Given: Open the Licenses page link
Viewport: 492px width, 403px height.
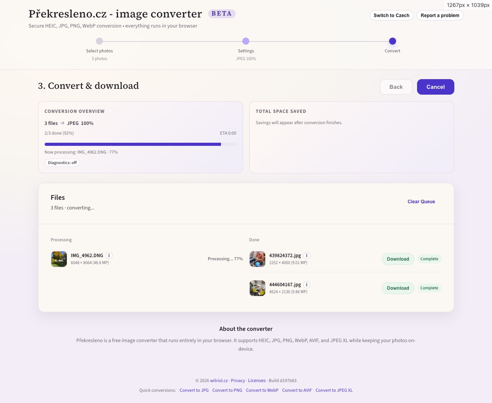Looking at the screenshot, I should (x=257, y=381).
